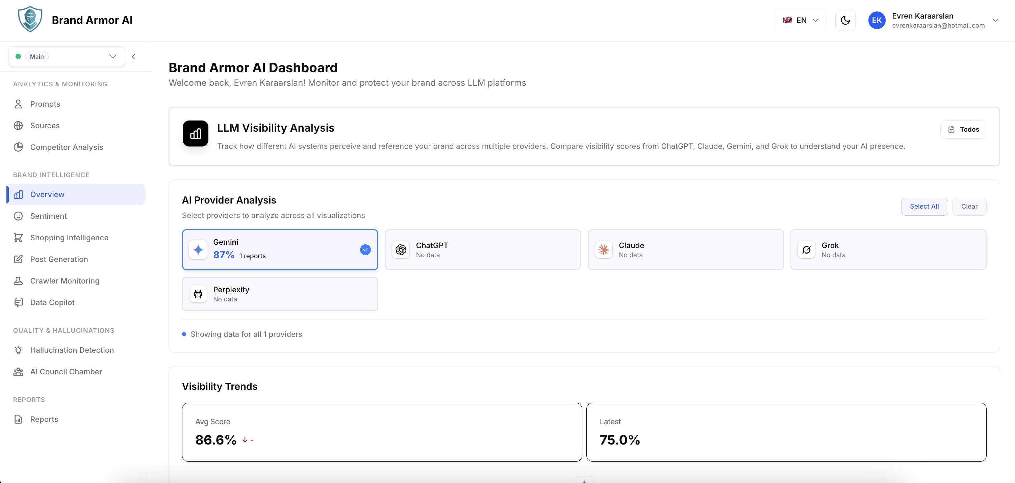Image resolution: width=1015 pixels, height=483 pixels.
Task: Collapse the sidebar with arrow
Action: (x=133, y=57)
